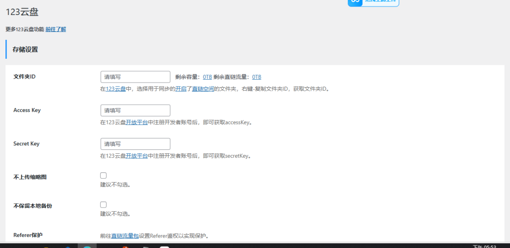The width and height of the screenshot is (510, 248).
Task: Follow the 开启 link in folder ID hint
Action: (x=181, y=89)
